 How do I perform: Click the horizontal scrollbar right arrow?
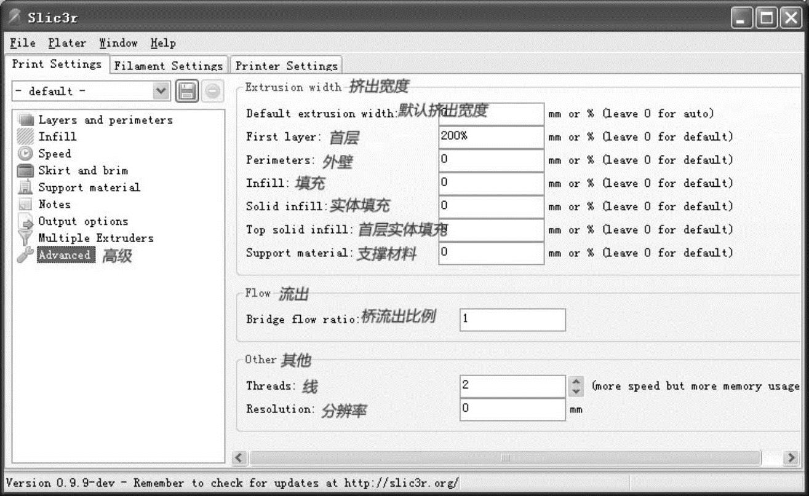coord(791,458)
